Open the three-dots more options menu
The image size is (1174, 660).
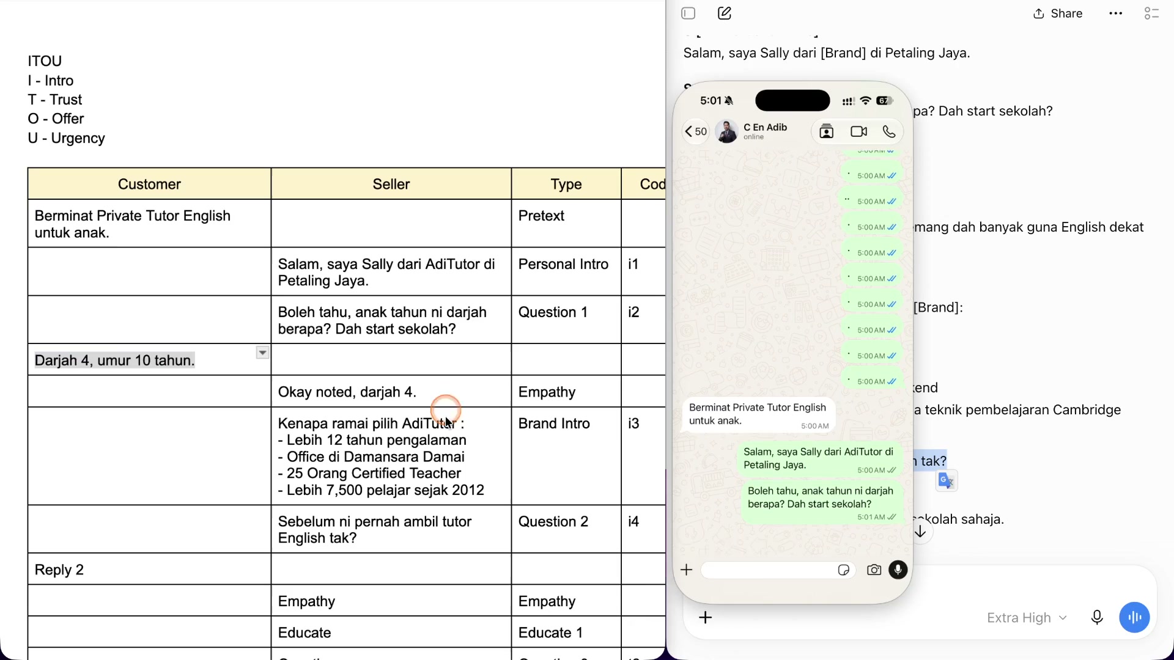(1116, 13)
